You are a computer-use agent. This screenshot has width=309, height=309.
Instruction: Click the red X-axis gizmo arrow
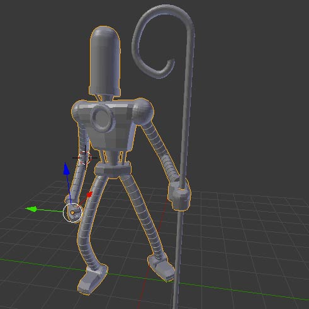pos(89,195)
